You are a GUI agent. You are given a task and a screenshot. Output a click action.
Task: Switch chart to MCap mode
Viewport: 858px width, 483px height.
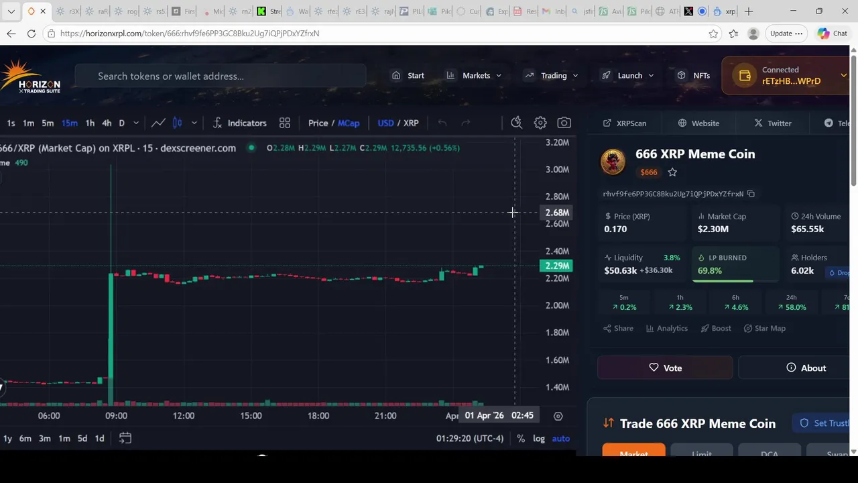(x=349, y=123)
